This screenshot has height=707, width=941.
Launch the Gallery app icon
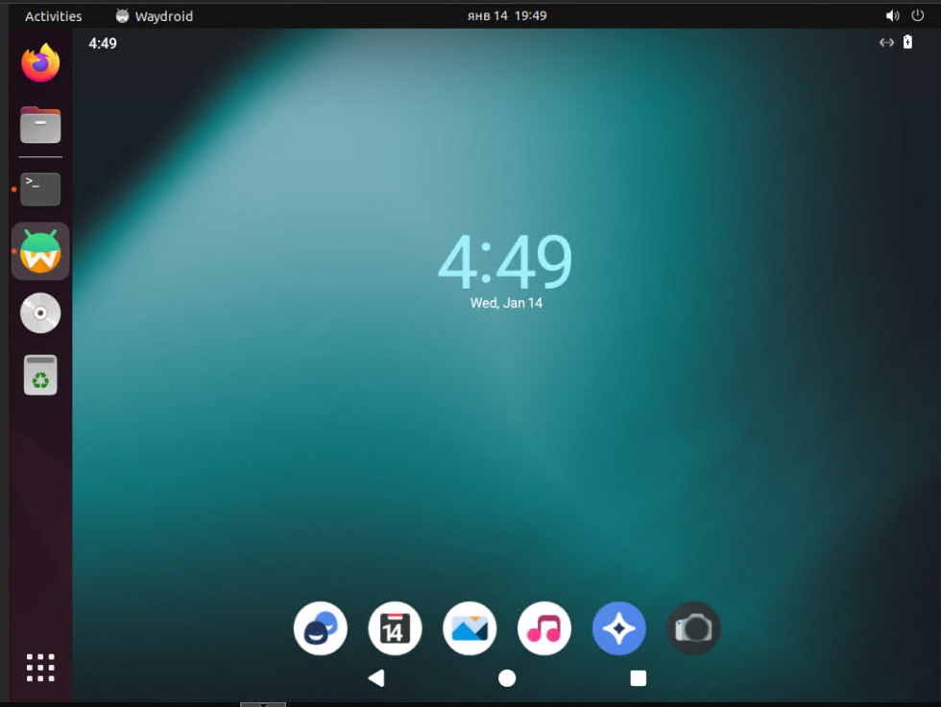(x=470, y=628)
